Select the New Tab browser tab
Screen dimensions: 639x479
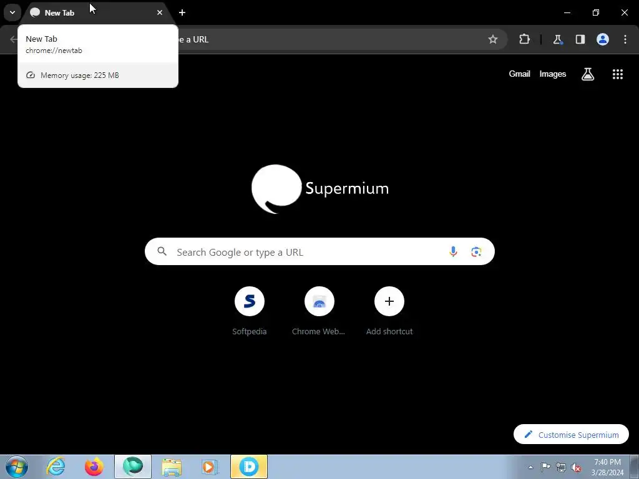(x=98, y=12)
